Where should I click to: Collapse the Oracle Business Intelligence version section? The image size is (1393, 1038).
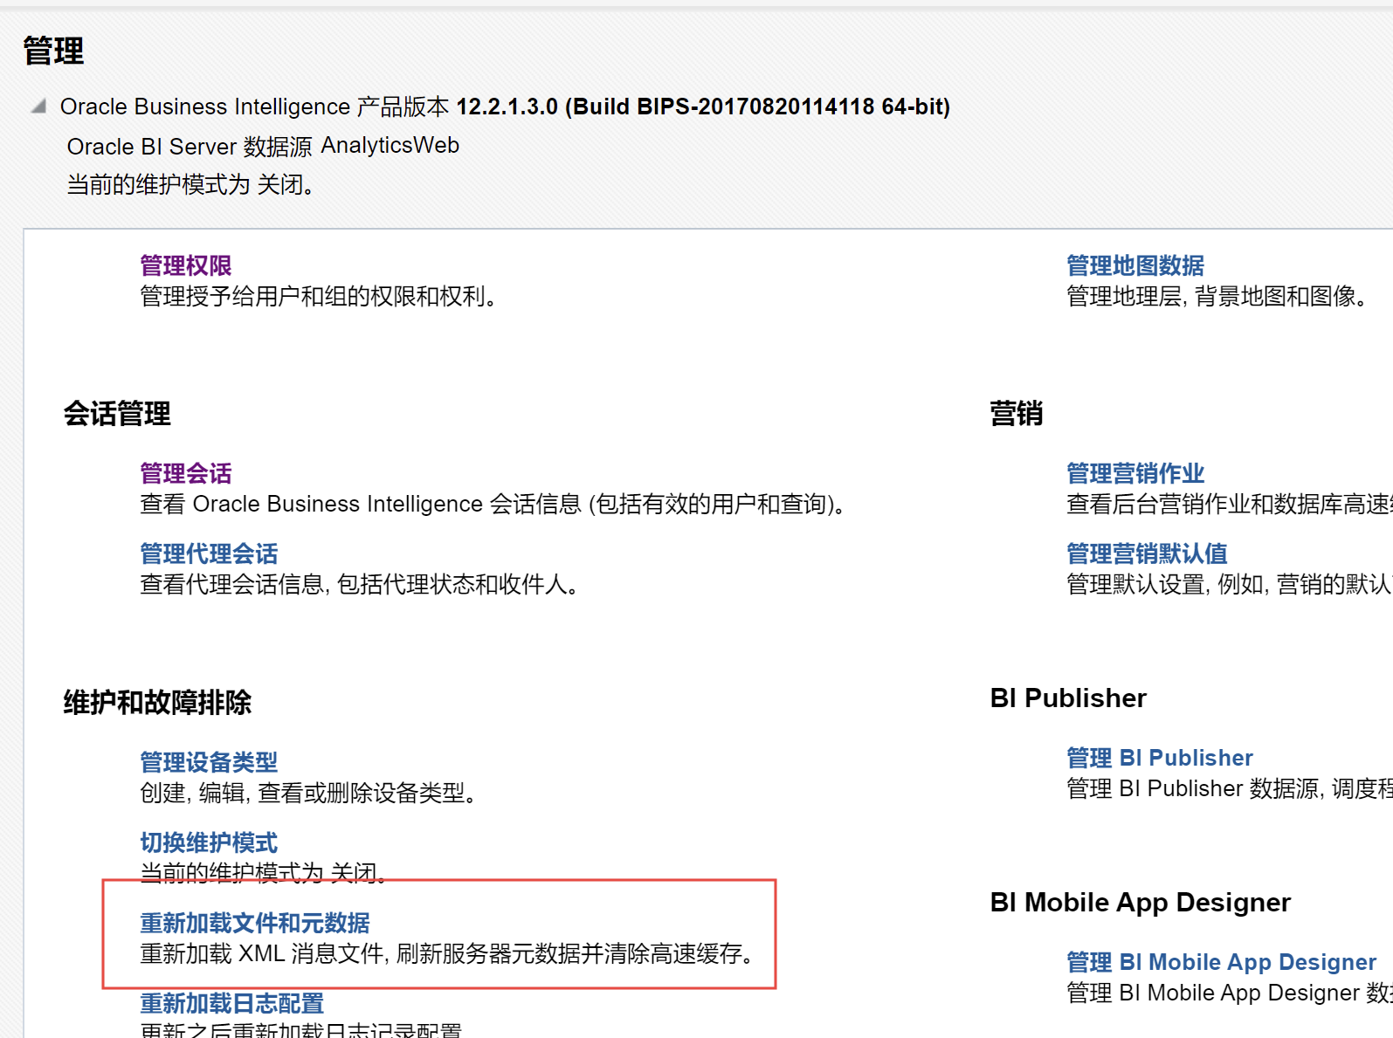(38, 107)
